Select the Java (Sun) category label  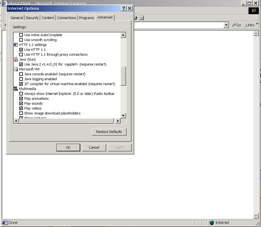tap(27, 59)
